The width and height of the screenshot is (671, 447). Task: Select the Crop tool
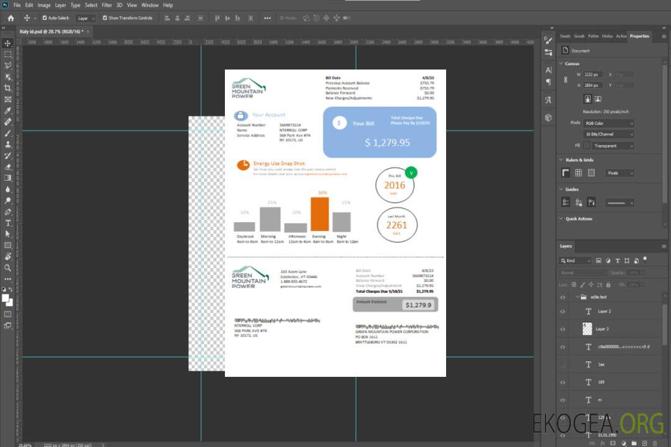(x=7, y=88)
